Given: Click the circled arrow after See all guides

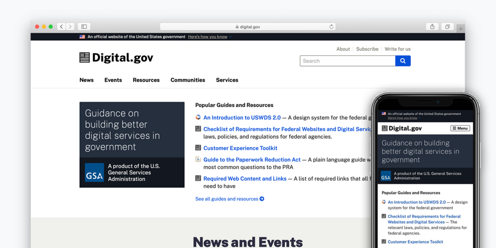Looking at the screenshot, I should 262,199.
